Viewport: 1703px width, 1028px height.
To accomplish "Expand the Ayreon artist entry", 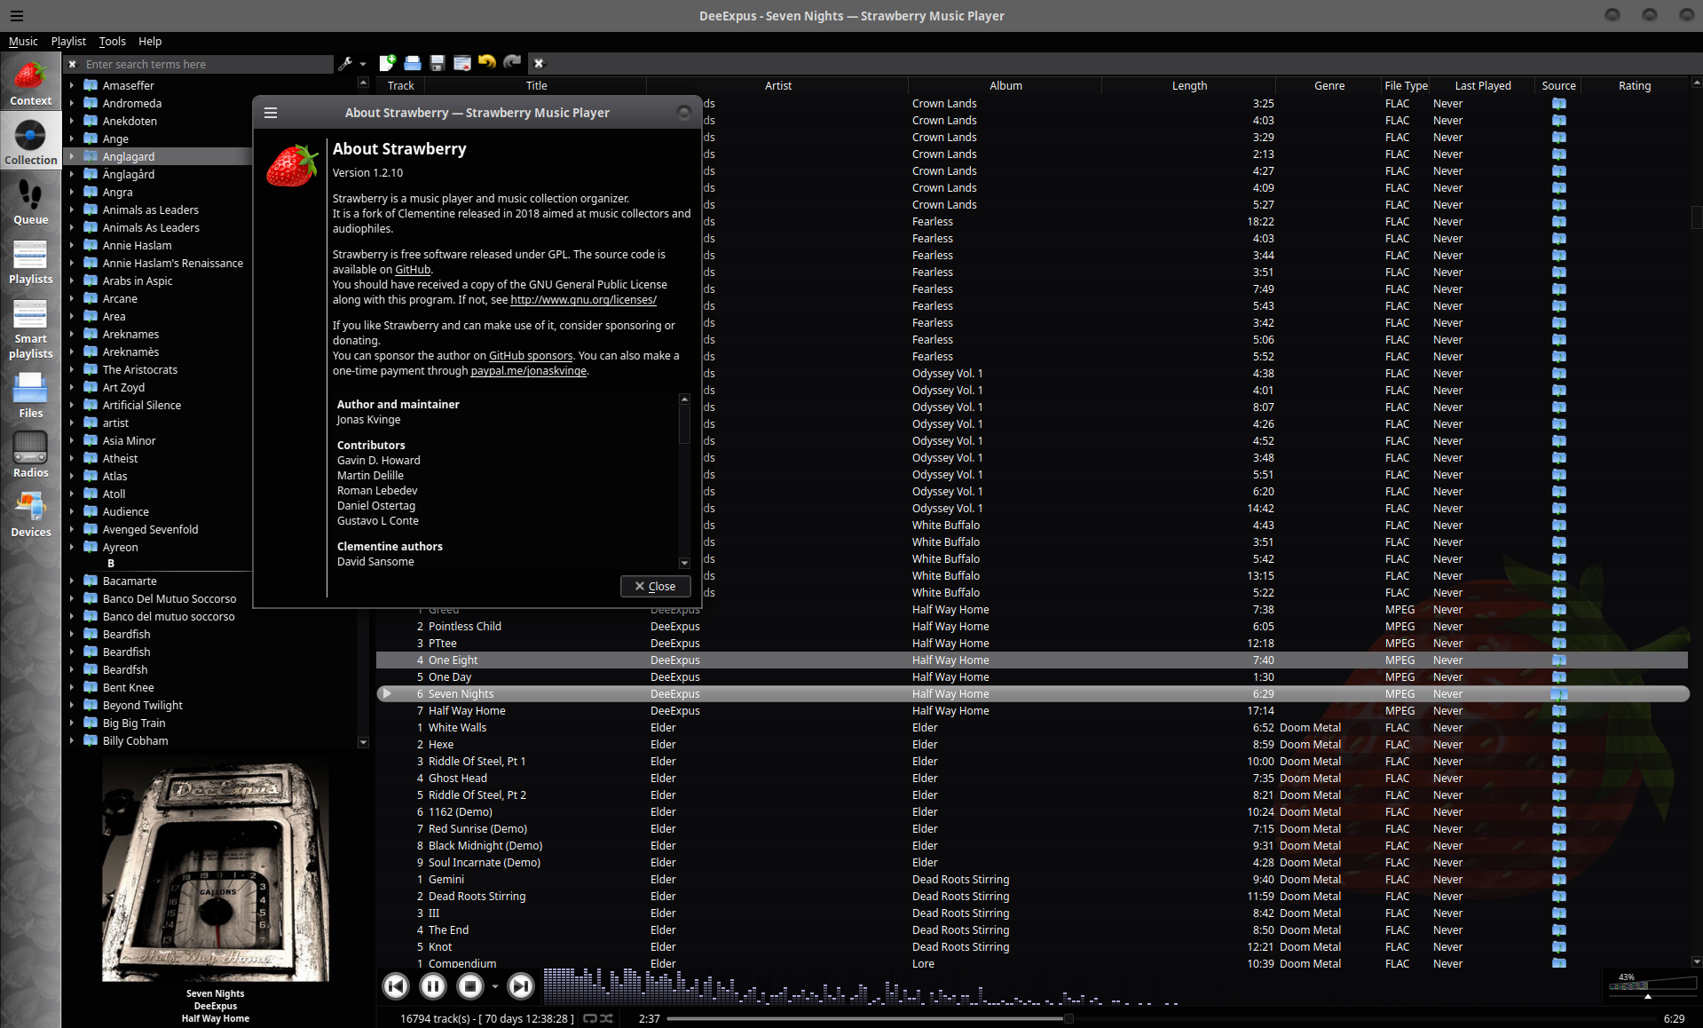I will coord(73,547).
